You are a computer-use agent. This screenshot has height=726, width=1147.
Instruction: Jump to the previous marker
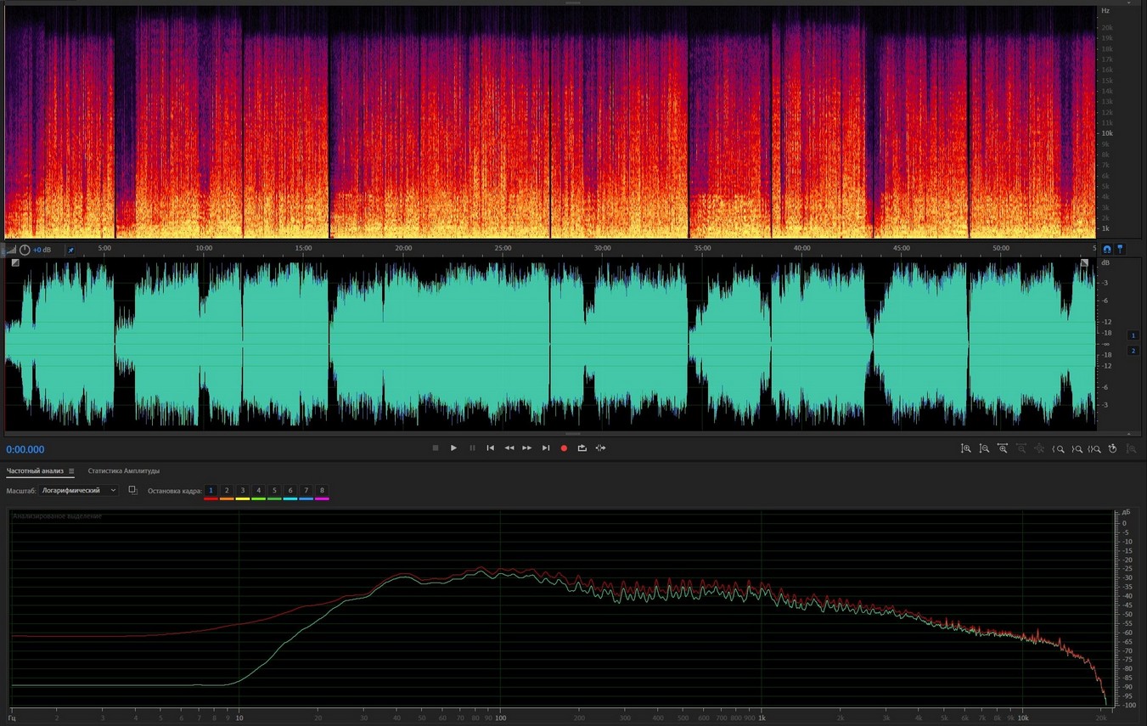pyautogui.click(x=490, y=448)
